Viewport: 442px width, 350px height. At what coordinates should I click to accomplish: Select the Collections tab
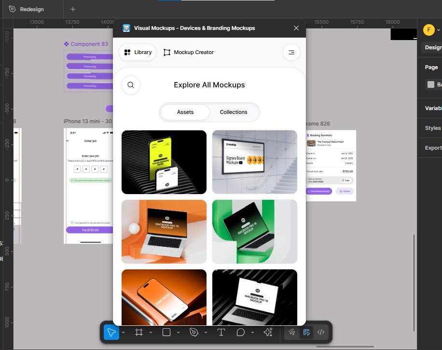234,112
